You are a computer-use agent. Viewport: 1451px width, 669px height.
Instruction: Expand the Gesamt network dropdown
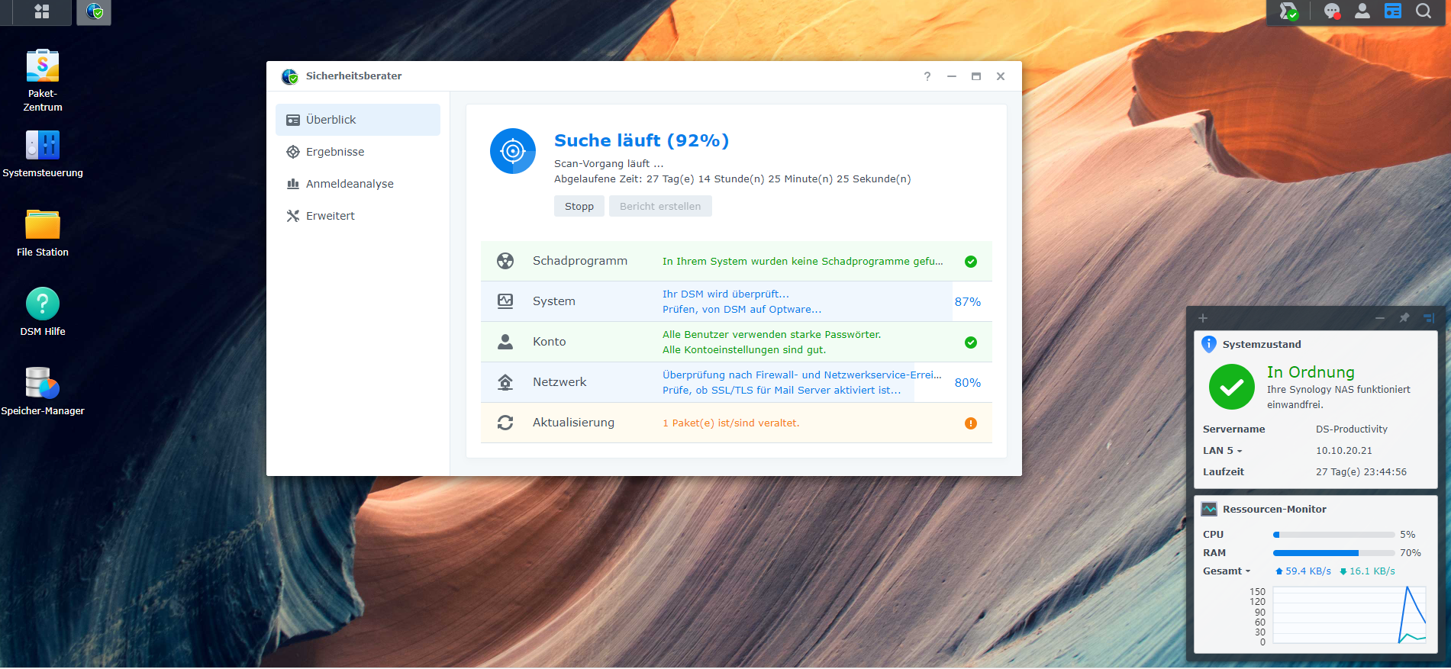pyautogui.click(x=1227, y=571)
